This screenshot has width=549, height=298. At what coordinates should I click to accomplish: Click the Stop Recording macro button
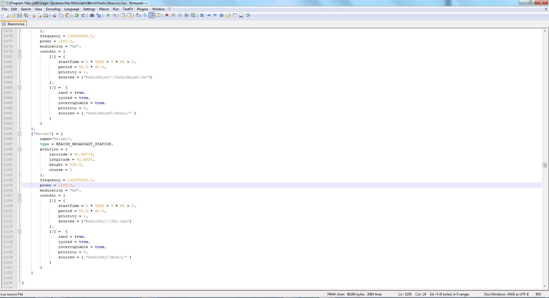click(x=173, y=15)
